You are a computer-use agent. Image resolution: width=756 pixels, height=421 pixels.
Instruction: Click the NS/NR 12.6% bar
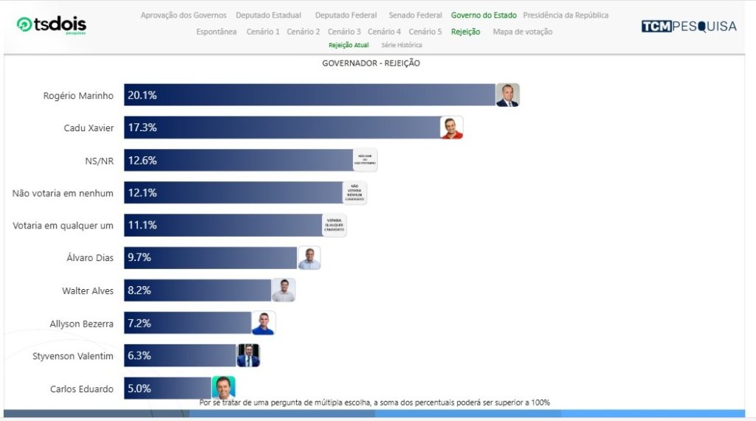240,160
